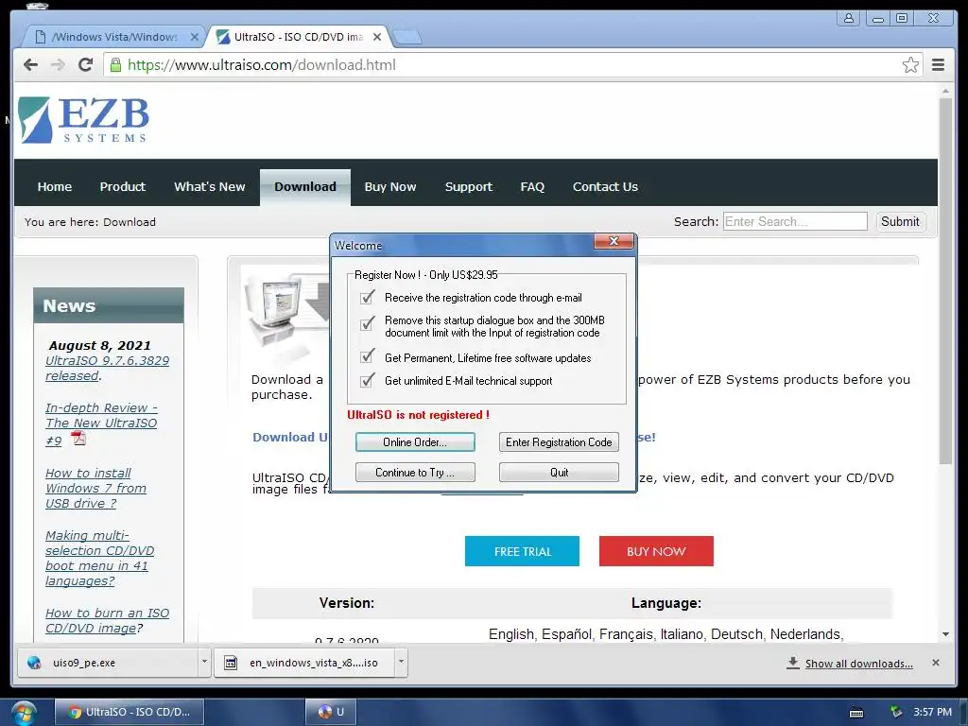Viewport: 968px width, 726px height.
Task: Click the Enter Search input field
Action: (x=795, y=221)
